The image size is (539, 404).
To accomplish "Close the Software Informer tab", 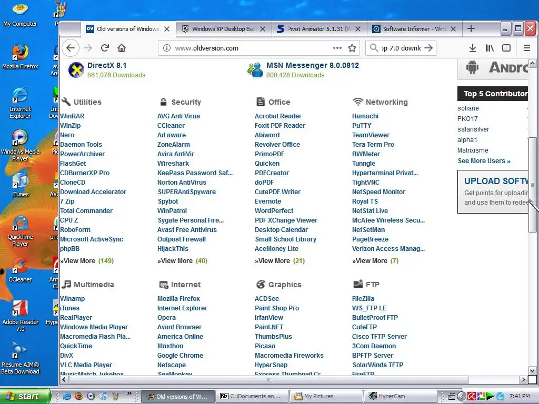I will [453, 29].
